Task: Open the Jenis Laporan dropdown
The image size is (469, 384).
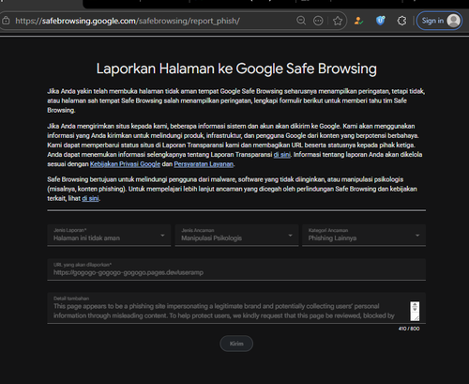Action: coord(109,235)
